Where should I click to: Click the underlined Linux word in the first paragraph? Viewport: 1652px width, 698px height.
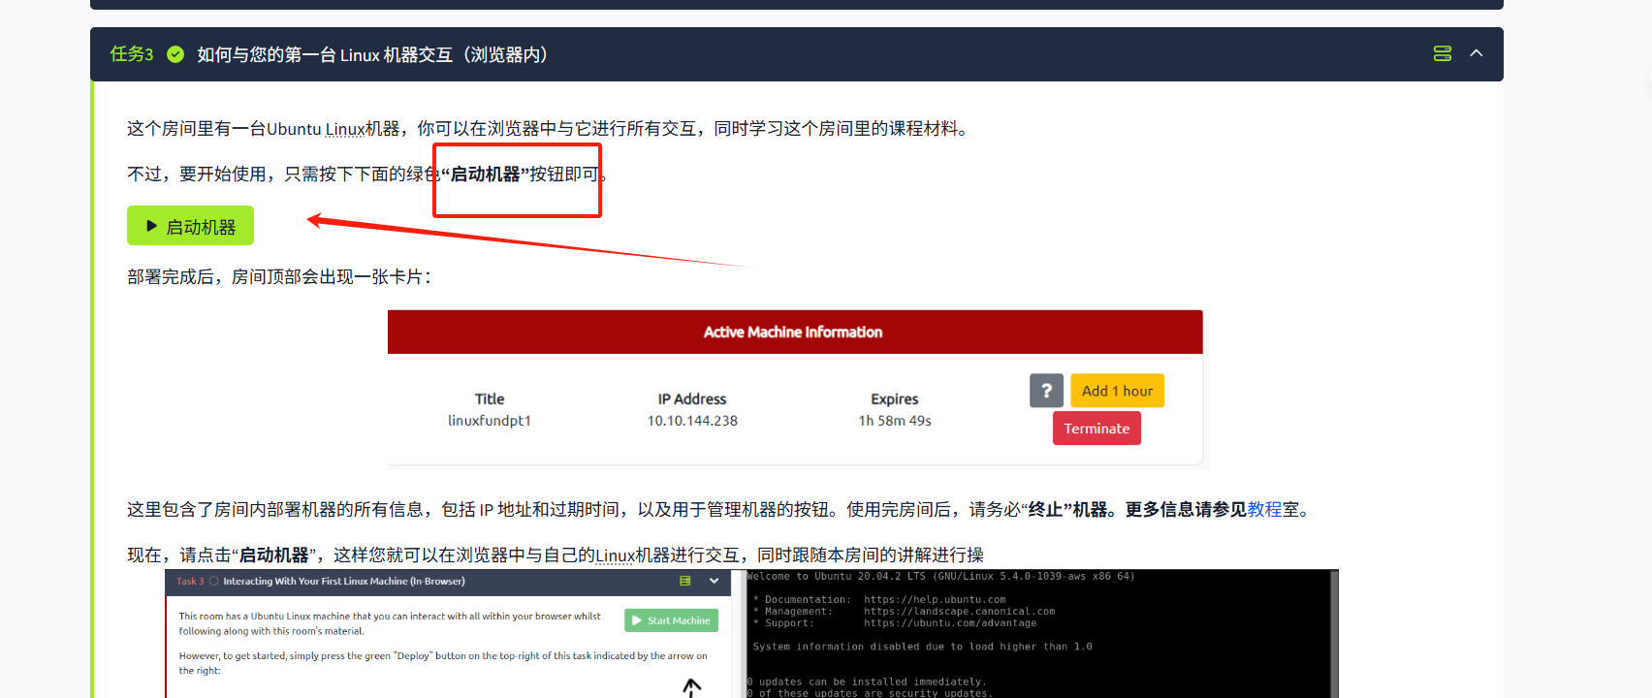[x=344, y=129]
